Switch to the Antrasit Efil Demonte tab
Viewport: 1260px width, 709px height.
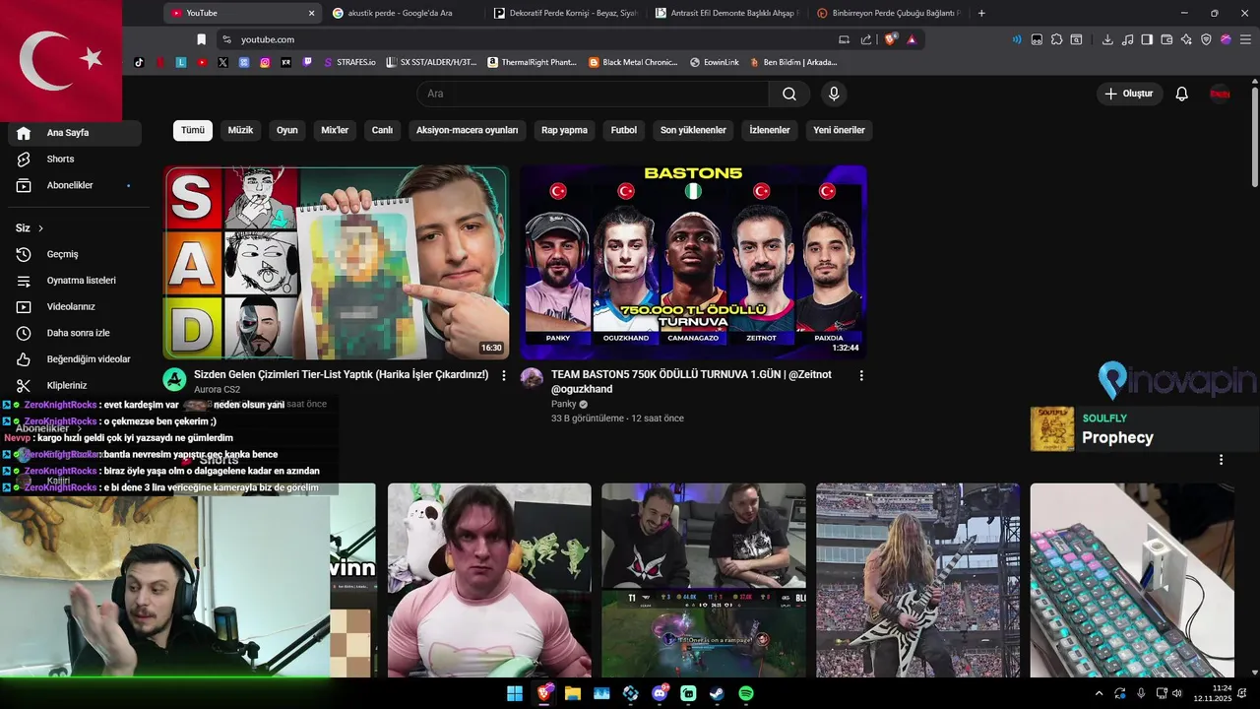pyautogui.click(x=726, y=13)
